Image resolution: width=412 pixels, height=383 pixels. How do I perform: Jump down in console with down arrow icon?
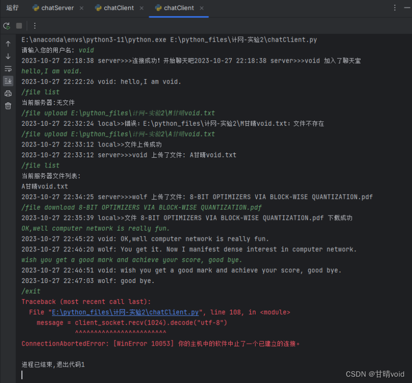pyautogui.click(x=8, y=55)
